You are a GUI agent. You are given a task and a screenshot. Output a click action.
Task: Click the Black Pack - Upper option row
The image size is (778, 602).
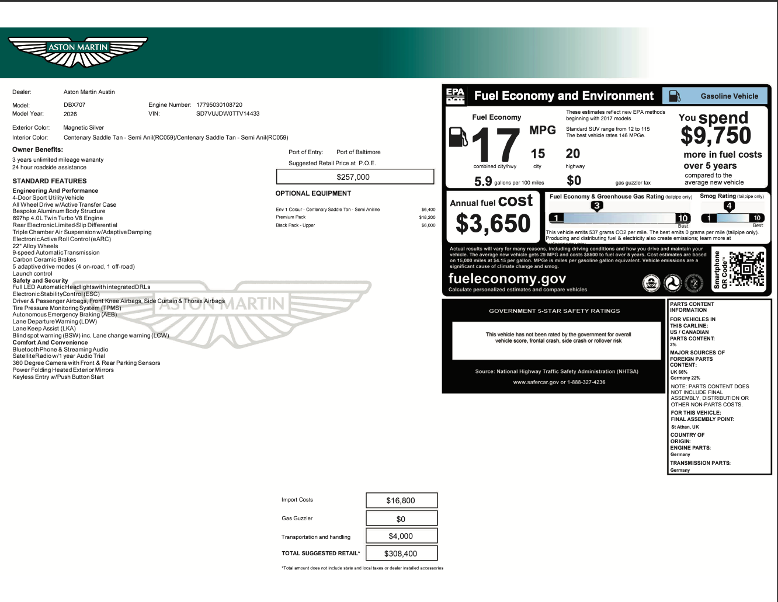tap(356, 225)
